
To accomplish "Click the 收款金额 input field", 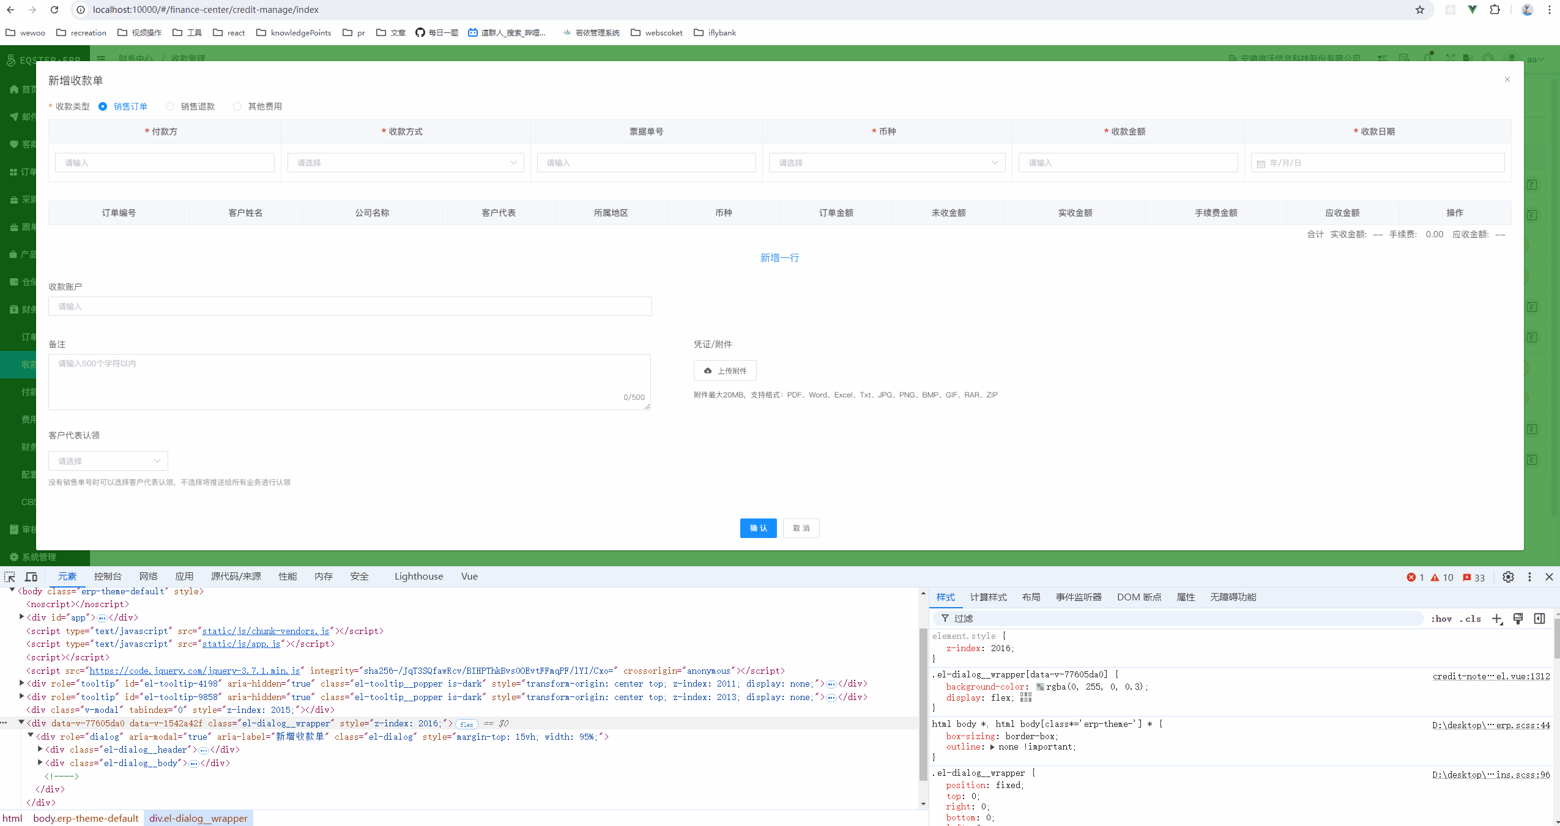I will (x=1128, y=163).
